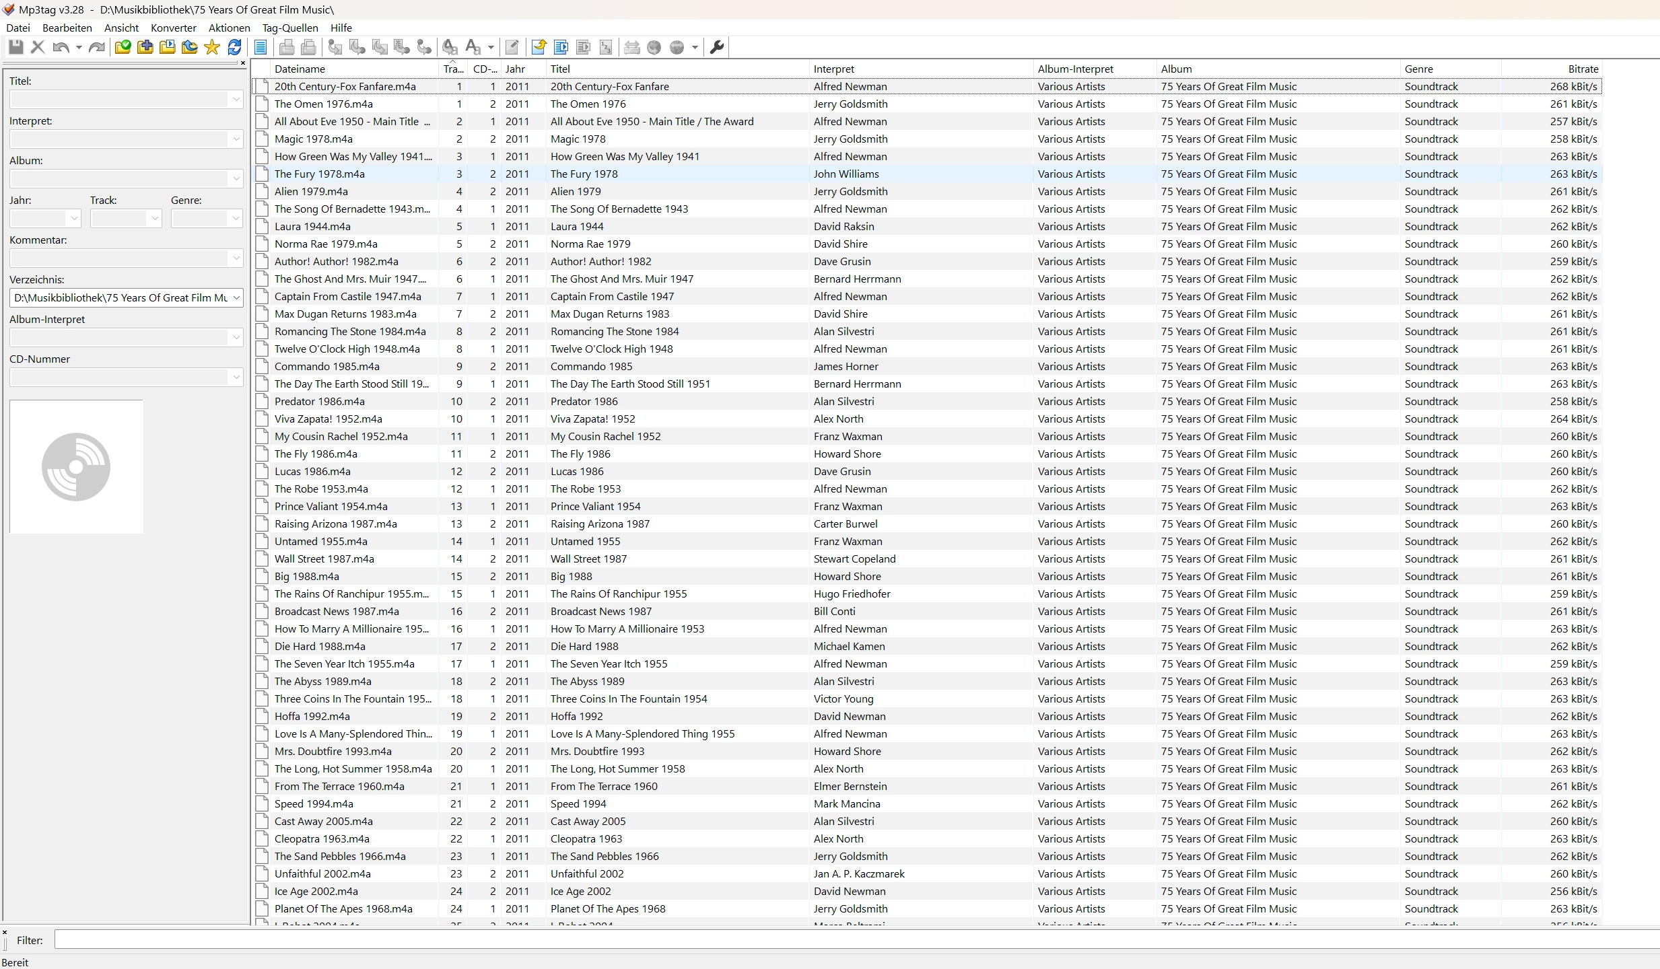Click the Redo arrow icon

(97, 47)
